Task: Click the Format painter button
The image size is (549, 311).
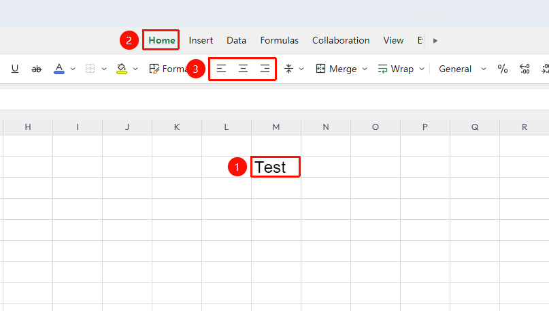Action: (168, 69)
